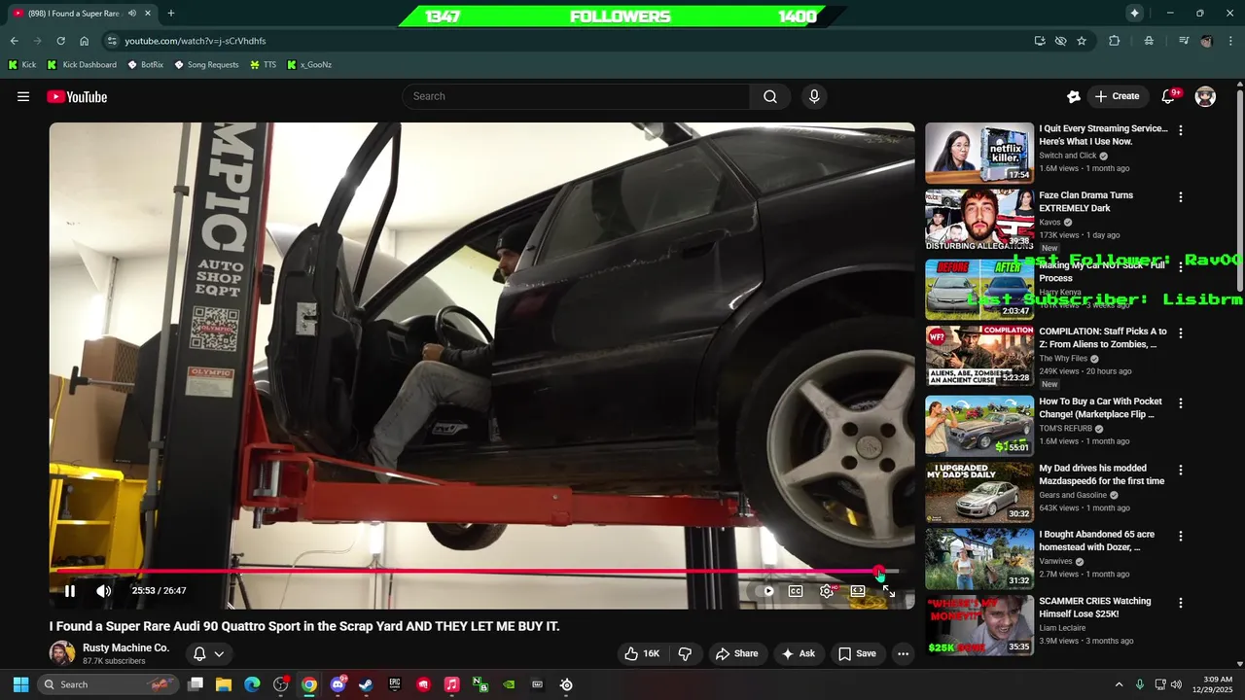The width and height of the screenshot is (1245, 700).
Task: Open Discord from the taskbar
Action: [338, 684]
